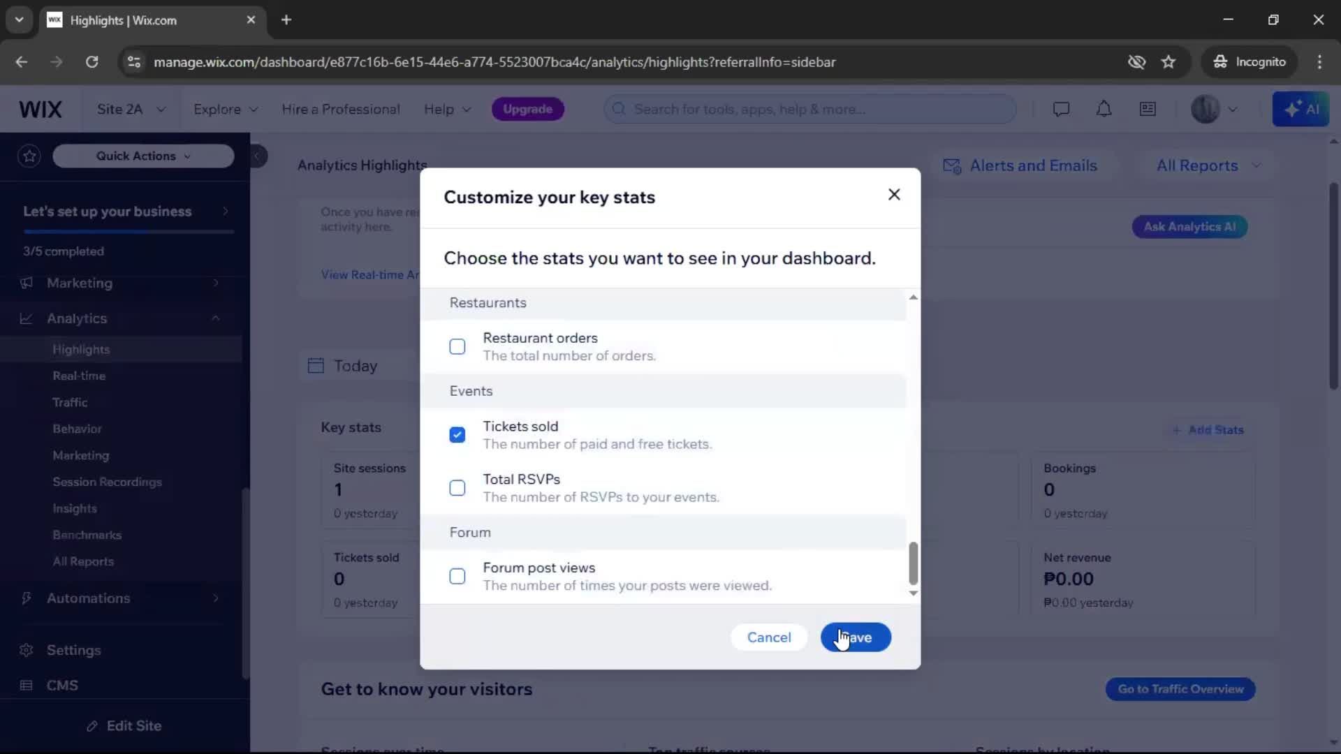Select Behavior in sidebar
The width and height of the screenshot is (1341, 754).
pos(77,429)
